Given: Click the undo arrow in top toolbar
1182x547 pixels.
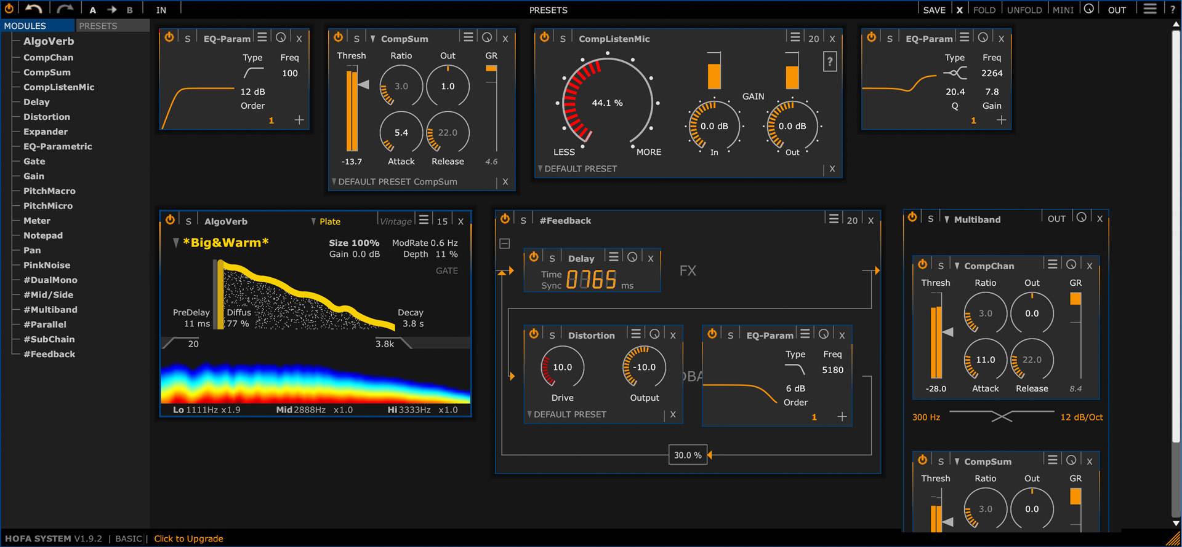Looking at the screenshot, I should [x=34, y=9].
